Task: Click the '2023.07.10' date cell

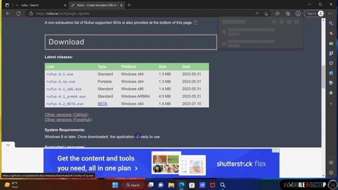Action: [x=191, y=104]
